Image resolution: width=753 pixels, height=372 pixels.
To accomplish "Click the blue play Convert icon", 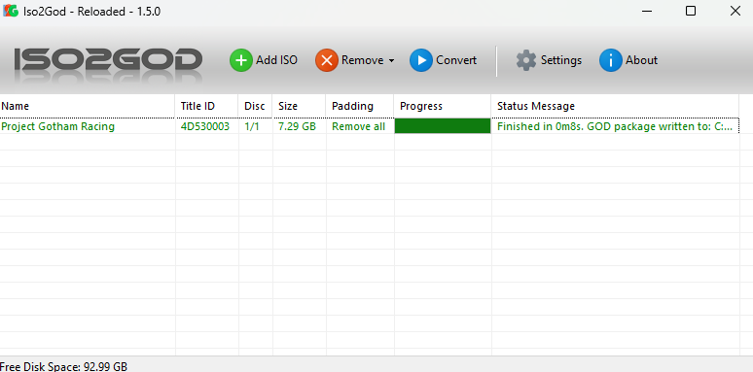I will point(421,60).
